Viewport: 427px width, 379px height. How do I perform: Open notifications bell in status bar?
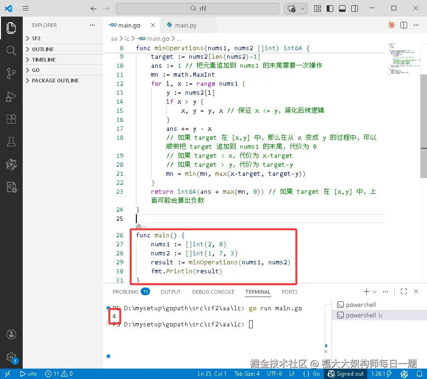419,373
